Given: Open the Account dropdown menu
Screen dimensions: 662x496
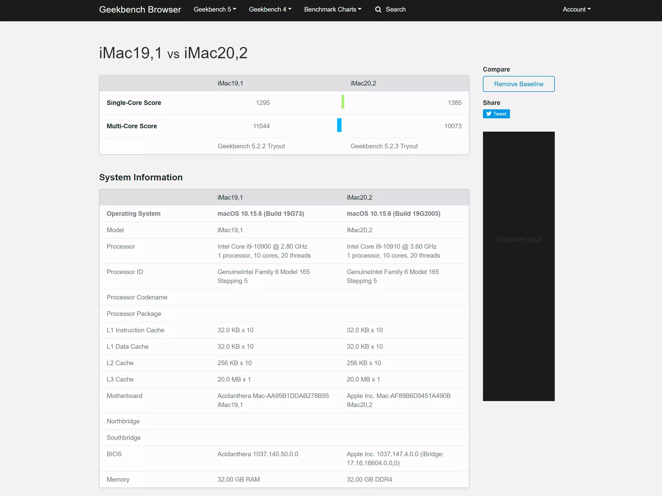Looking at the screenshot, I should [576, 9].
